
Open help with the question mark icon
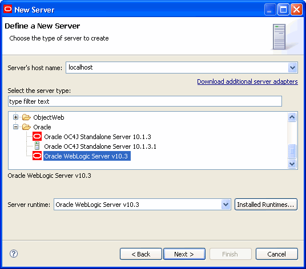click(14, 254)
